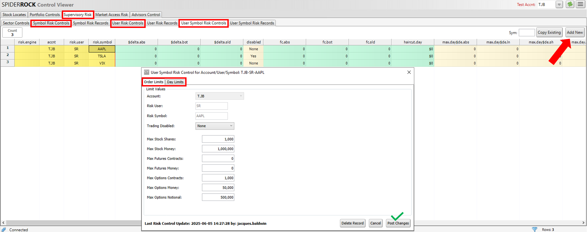Click the horizontal scrollbar right arrow
This screenshot has width=587, height=232.
coord(584,223)
